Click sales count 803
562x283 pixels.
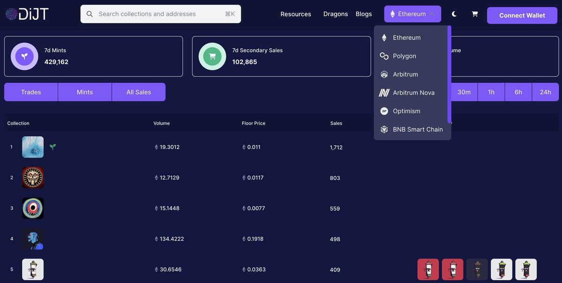point(335,178)
